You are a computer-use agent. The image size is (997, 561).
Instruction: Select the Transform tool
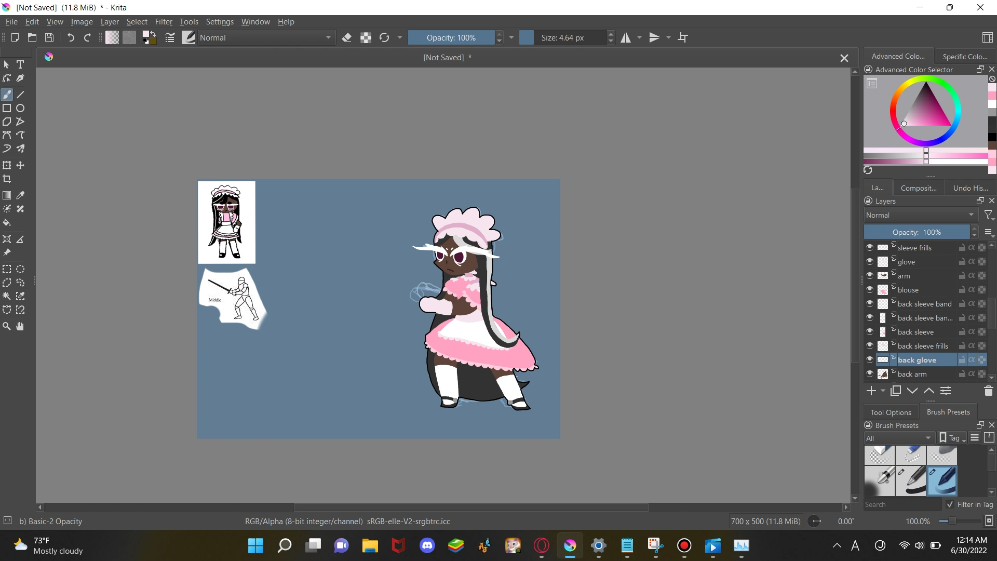(7, 165)
